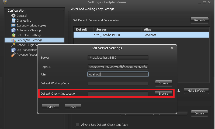Viewport: 215px width, 129px height.
Task: Click the Make Default button
Action: (196, 91)
